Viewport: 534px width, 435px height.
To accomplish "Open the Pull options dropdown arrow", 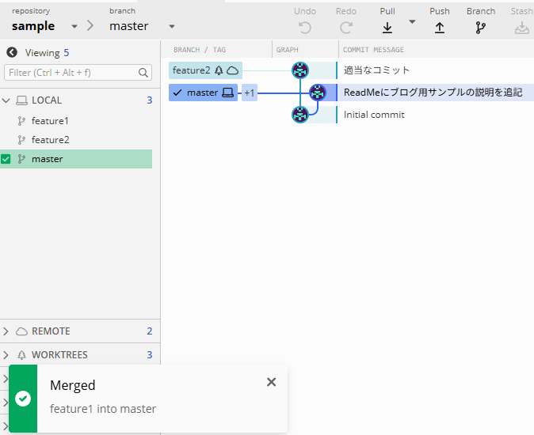I will coord(412,22).
